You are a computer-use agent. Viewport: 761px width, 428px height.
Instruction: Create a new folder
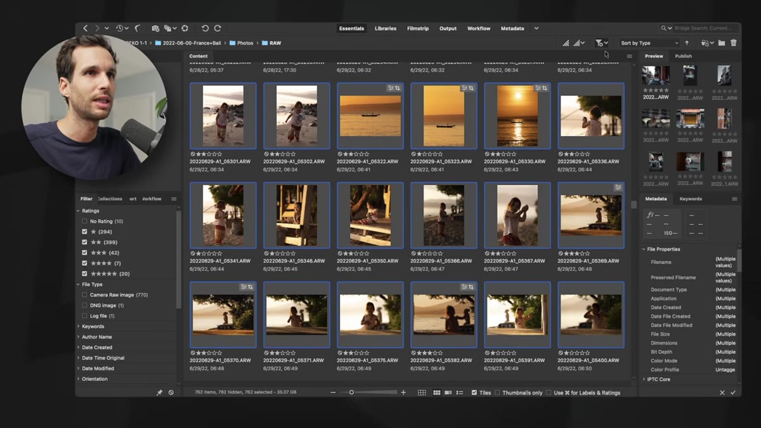722,43
